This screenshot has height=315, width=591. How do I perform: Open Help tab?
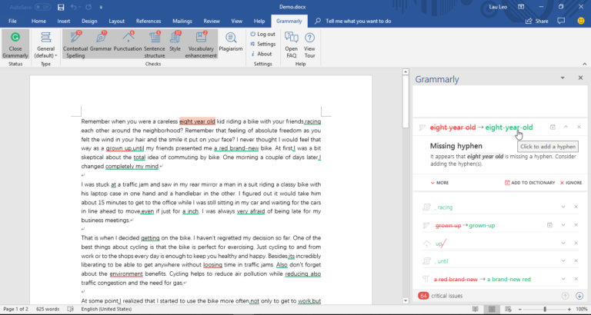tap(259, 21)
